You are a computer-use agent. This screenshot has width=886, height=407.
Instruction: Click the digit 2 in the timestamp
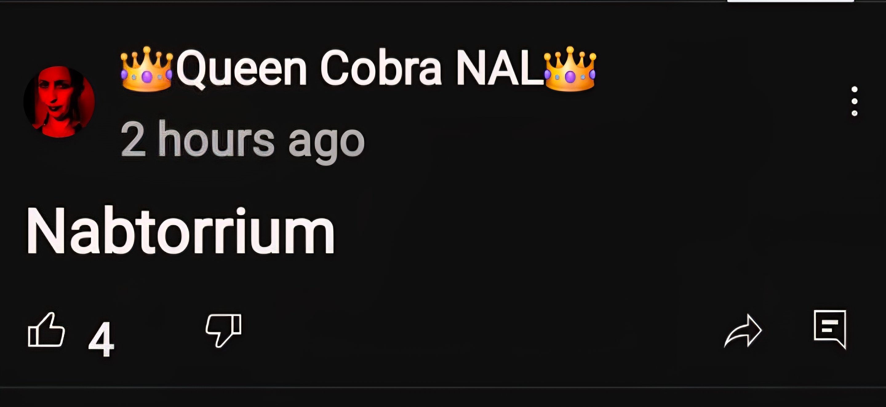(x=133, y=139)
